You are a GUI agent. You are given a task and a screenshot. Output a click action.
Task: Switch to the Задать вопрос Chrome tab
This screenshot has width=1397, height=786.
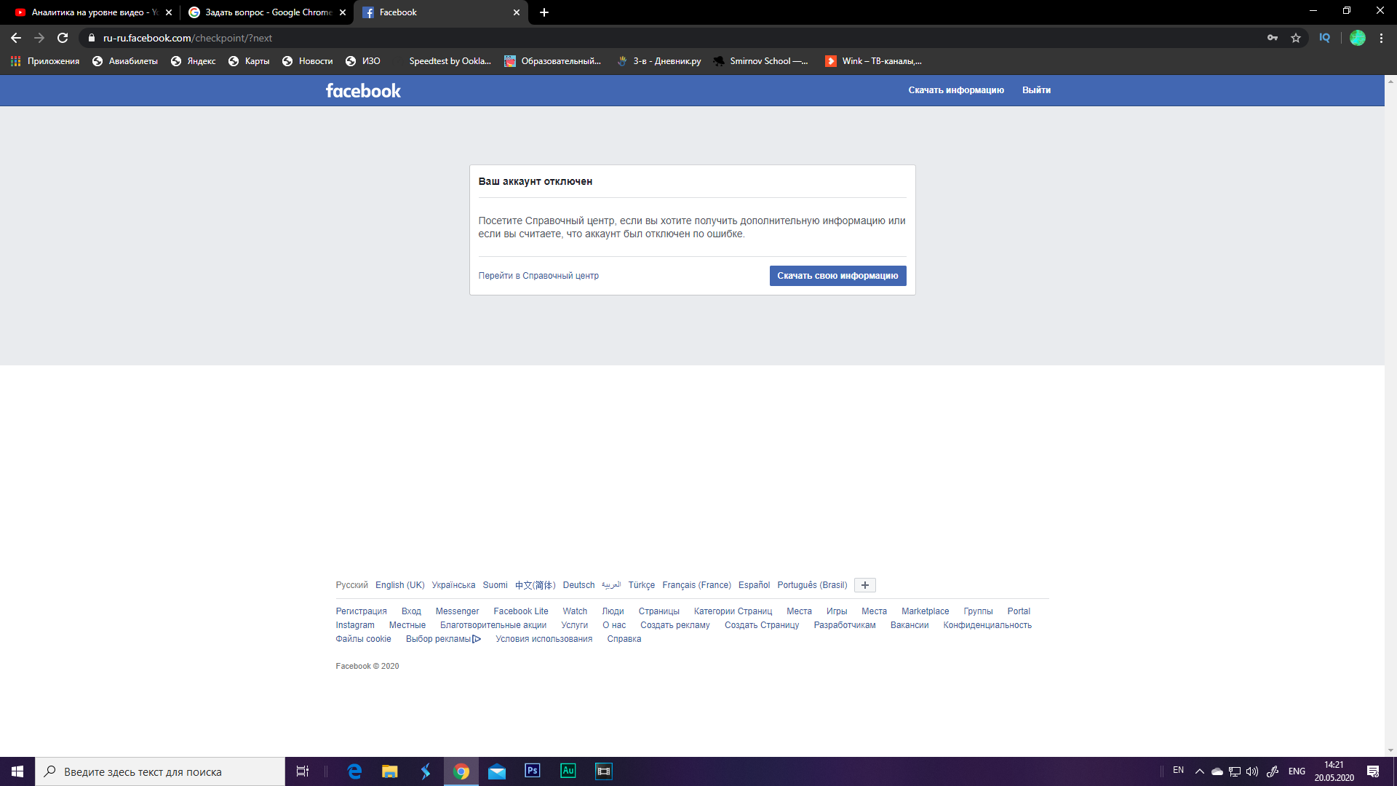266,12
